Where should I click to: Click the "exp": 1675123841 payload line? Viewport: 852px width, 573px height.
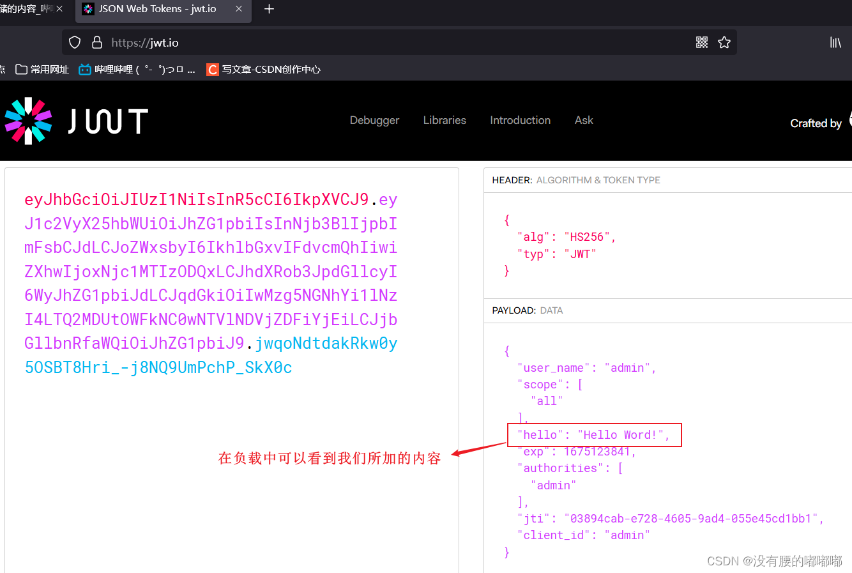pyautogui.click(x=577, y=452)
